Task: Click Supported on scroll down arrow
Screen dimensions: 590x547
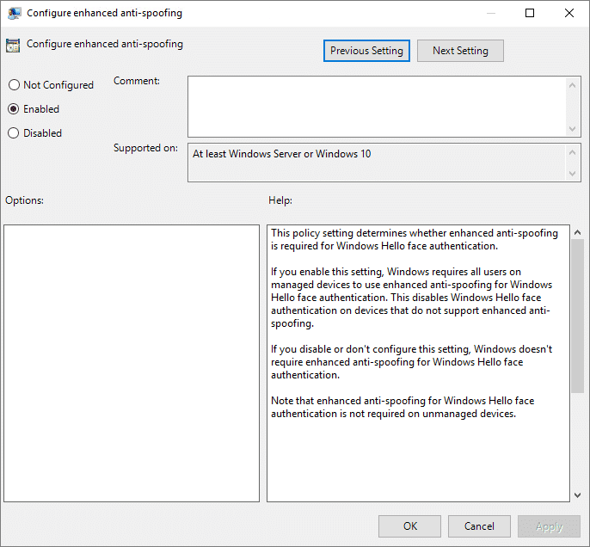Action: [x=572, y=174]
